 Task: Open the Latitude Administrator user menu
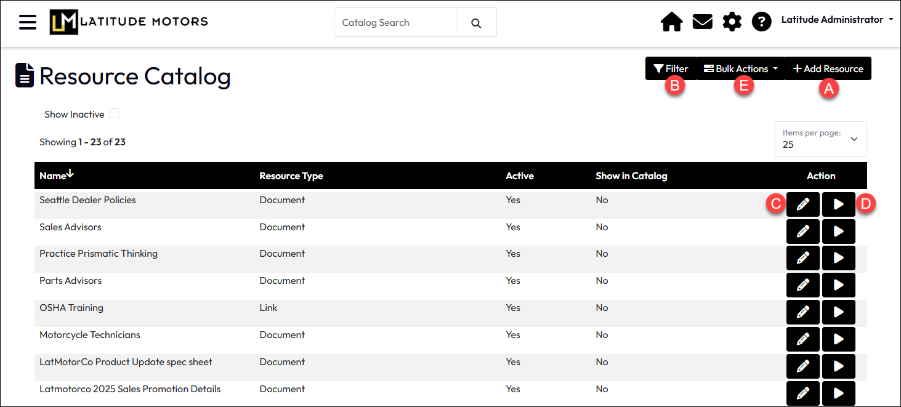click(x=837, y=20)
